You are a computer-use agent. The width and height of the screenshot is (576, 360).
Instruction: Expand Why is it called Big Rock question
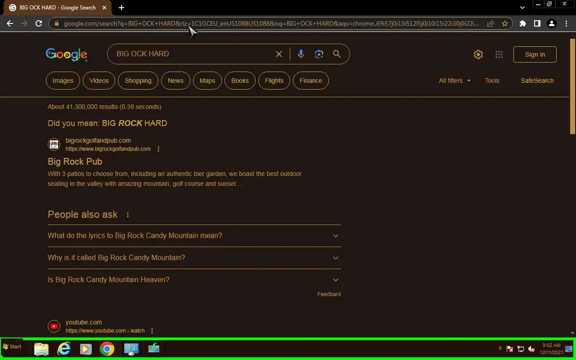pos(194,258)
